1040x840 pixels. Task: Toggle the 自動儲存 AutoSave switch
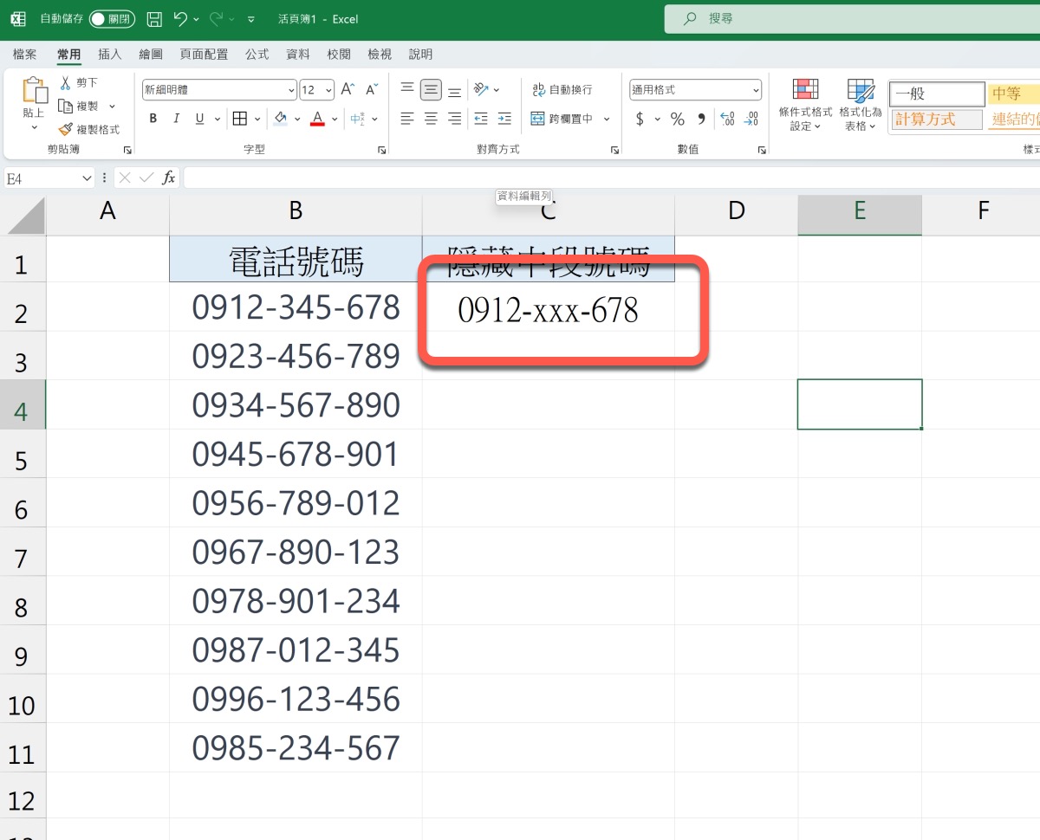point(110,19)
